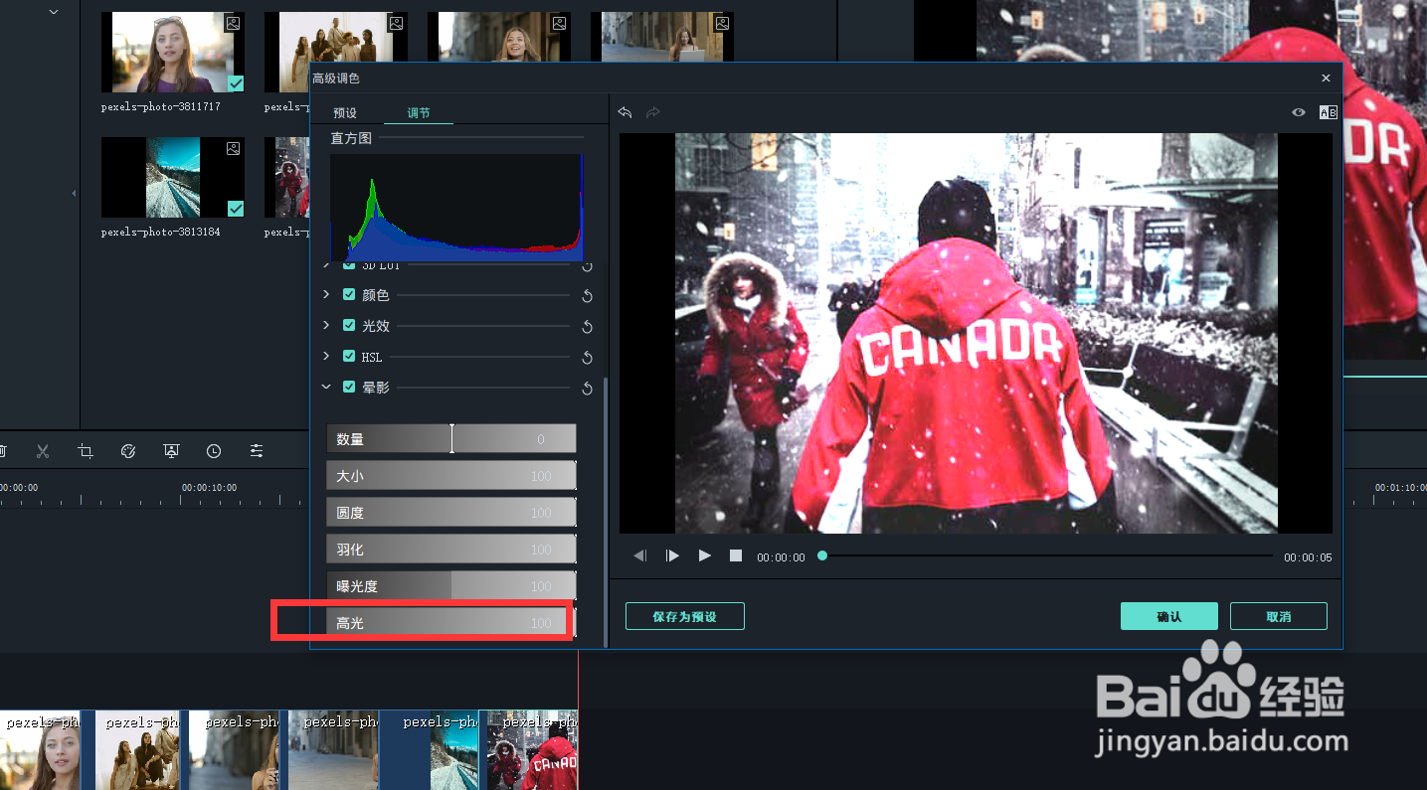Screen dimensions: 1427x790
Task: Uncheck the HSL checkbox
Action: (x=349, y=356)
